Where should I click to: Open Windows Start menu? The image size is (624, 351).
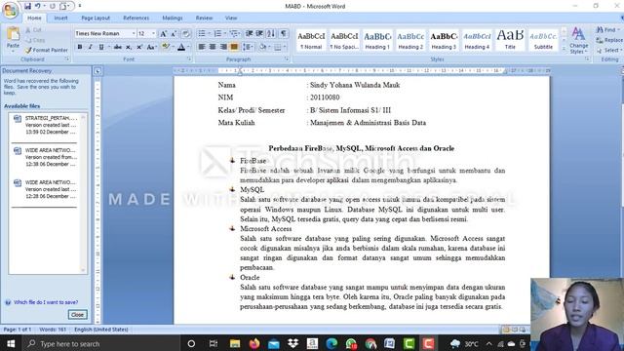[x=11, y=343]
